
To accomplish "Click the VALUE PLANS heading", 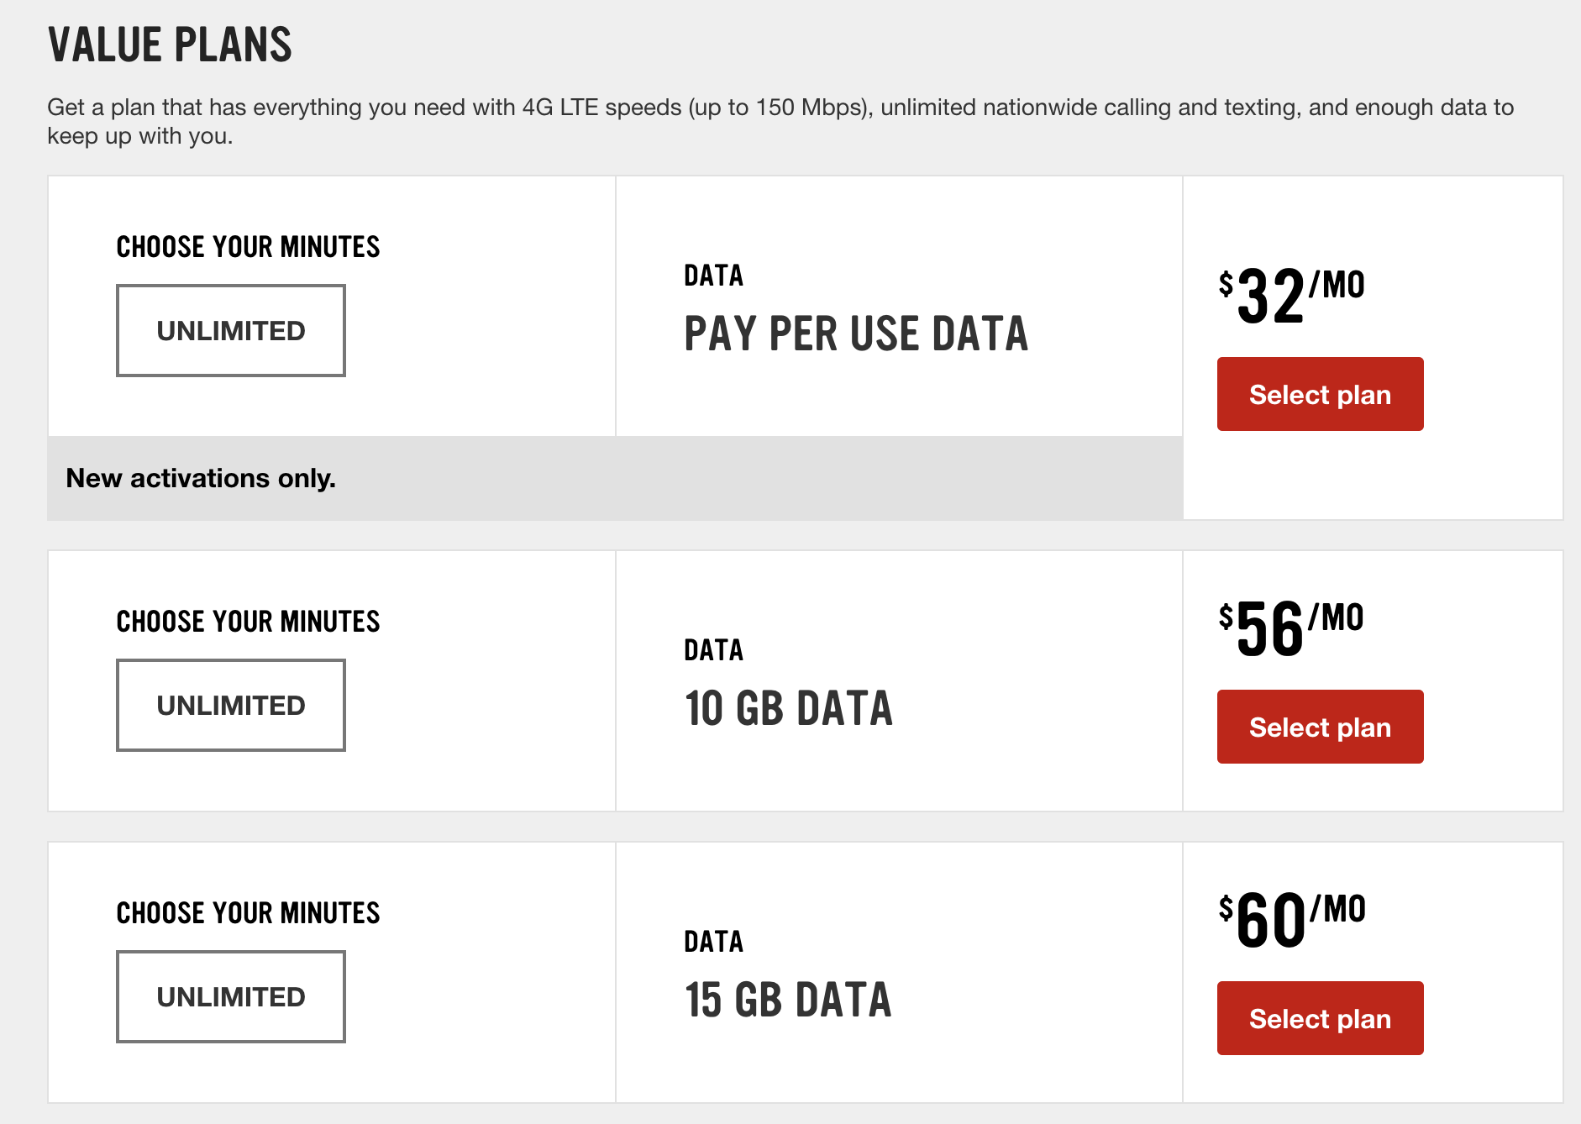I will tap(170, 45).
